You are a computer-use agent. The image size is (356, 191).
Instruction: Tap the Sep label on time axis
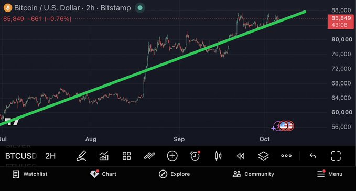(179, 139)
